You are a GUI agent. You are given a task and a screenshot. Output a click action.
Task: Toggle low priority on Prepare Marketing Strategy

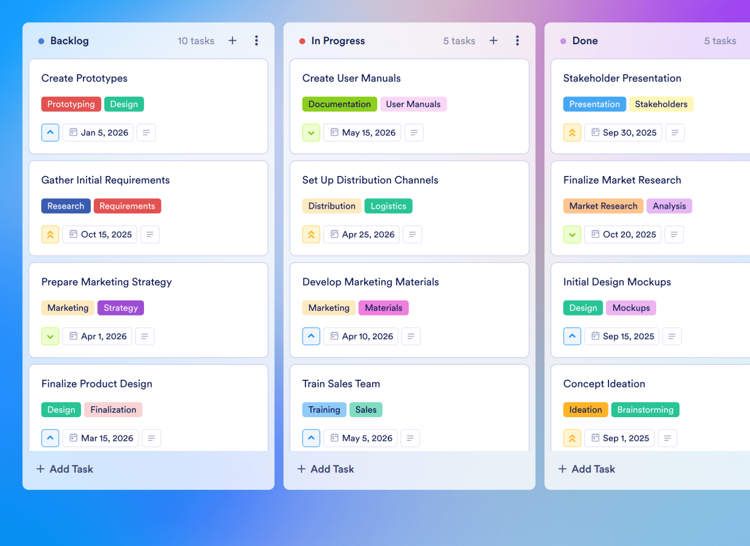pyautogui.click(x=50, y=336)
